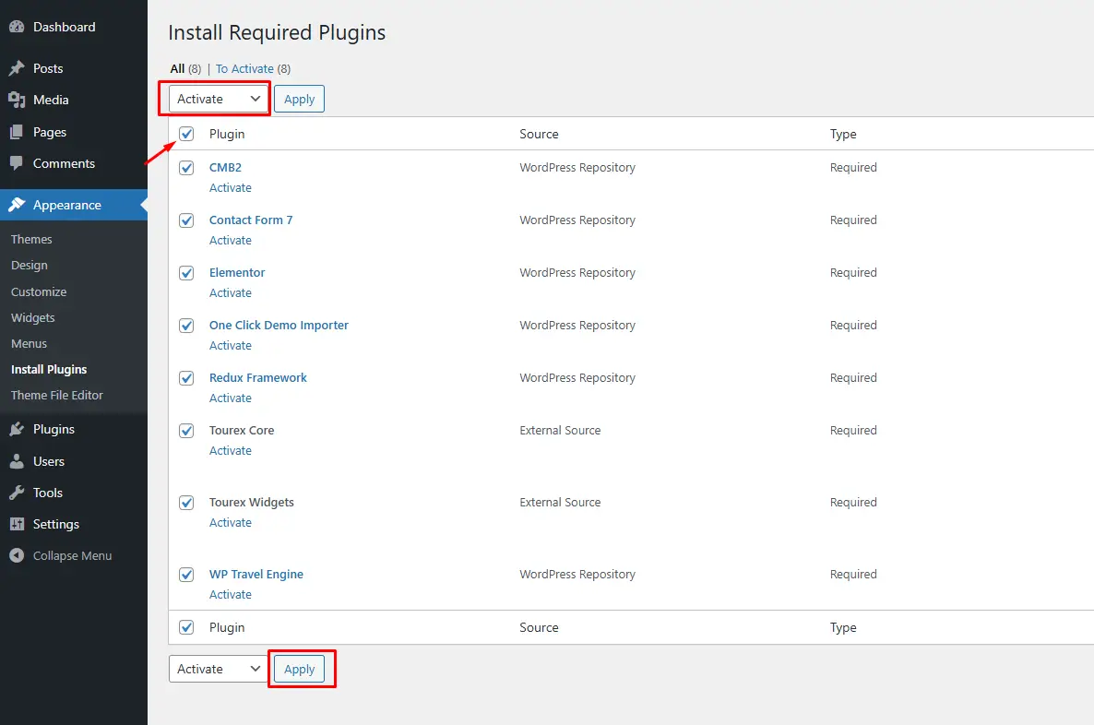Click the Pages icon in sidebar

(17, 132)
